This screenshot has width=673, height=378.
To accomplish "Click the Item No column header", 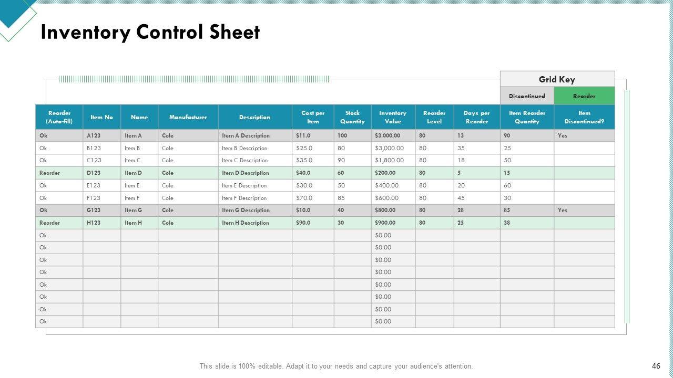I will pos(101,117).
